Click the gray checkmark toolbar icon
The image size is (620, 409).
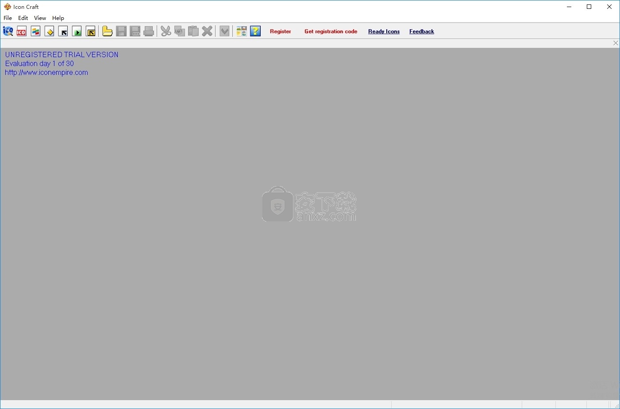(x=224, y=31)
